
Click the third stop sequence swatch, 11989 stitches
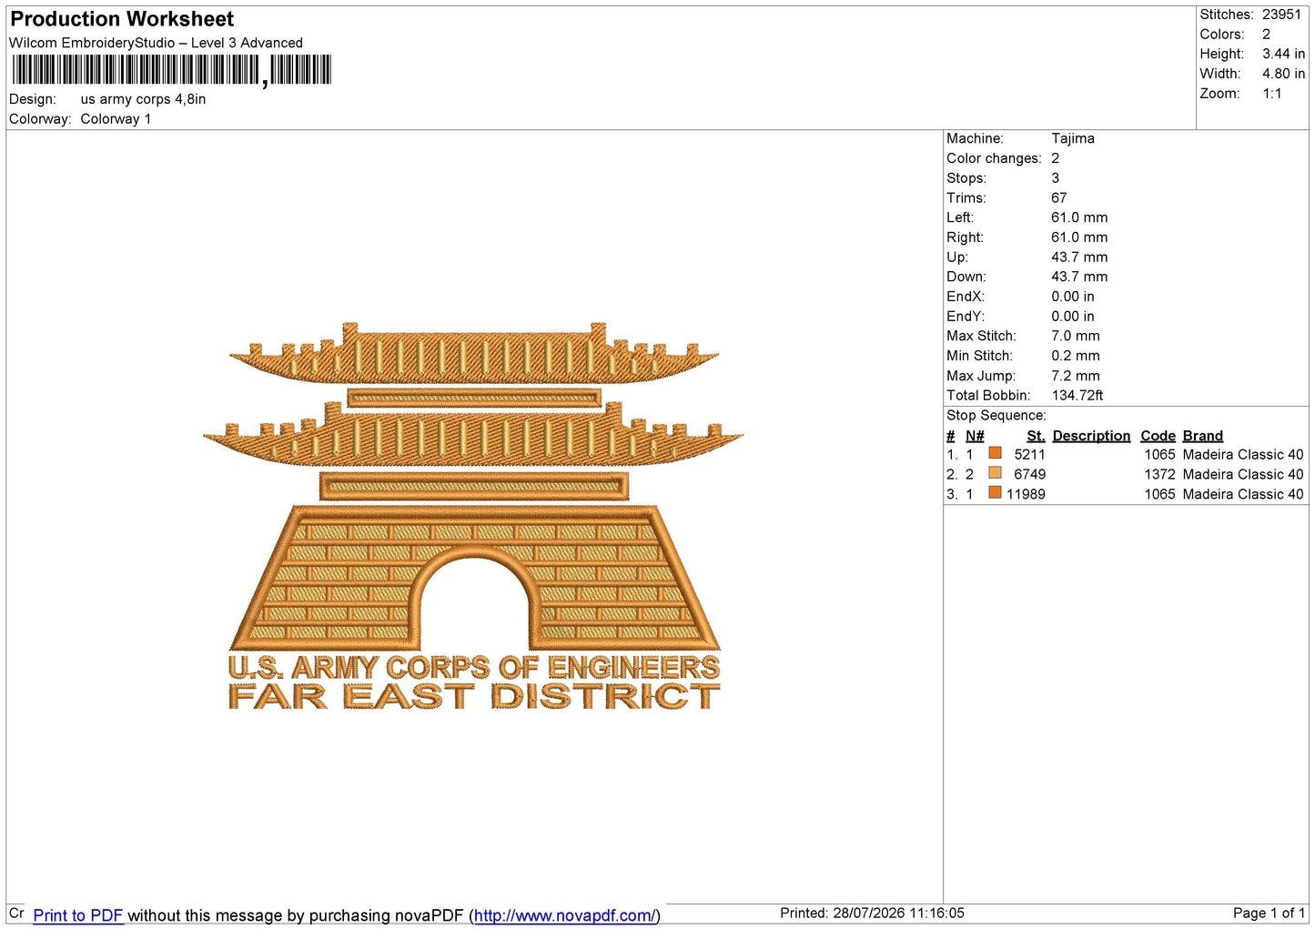coord(995,493)
